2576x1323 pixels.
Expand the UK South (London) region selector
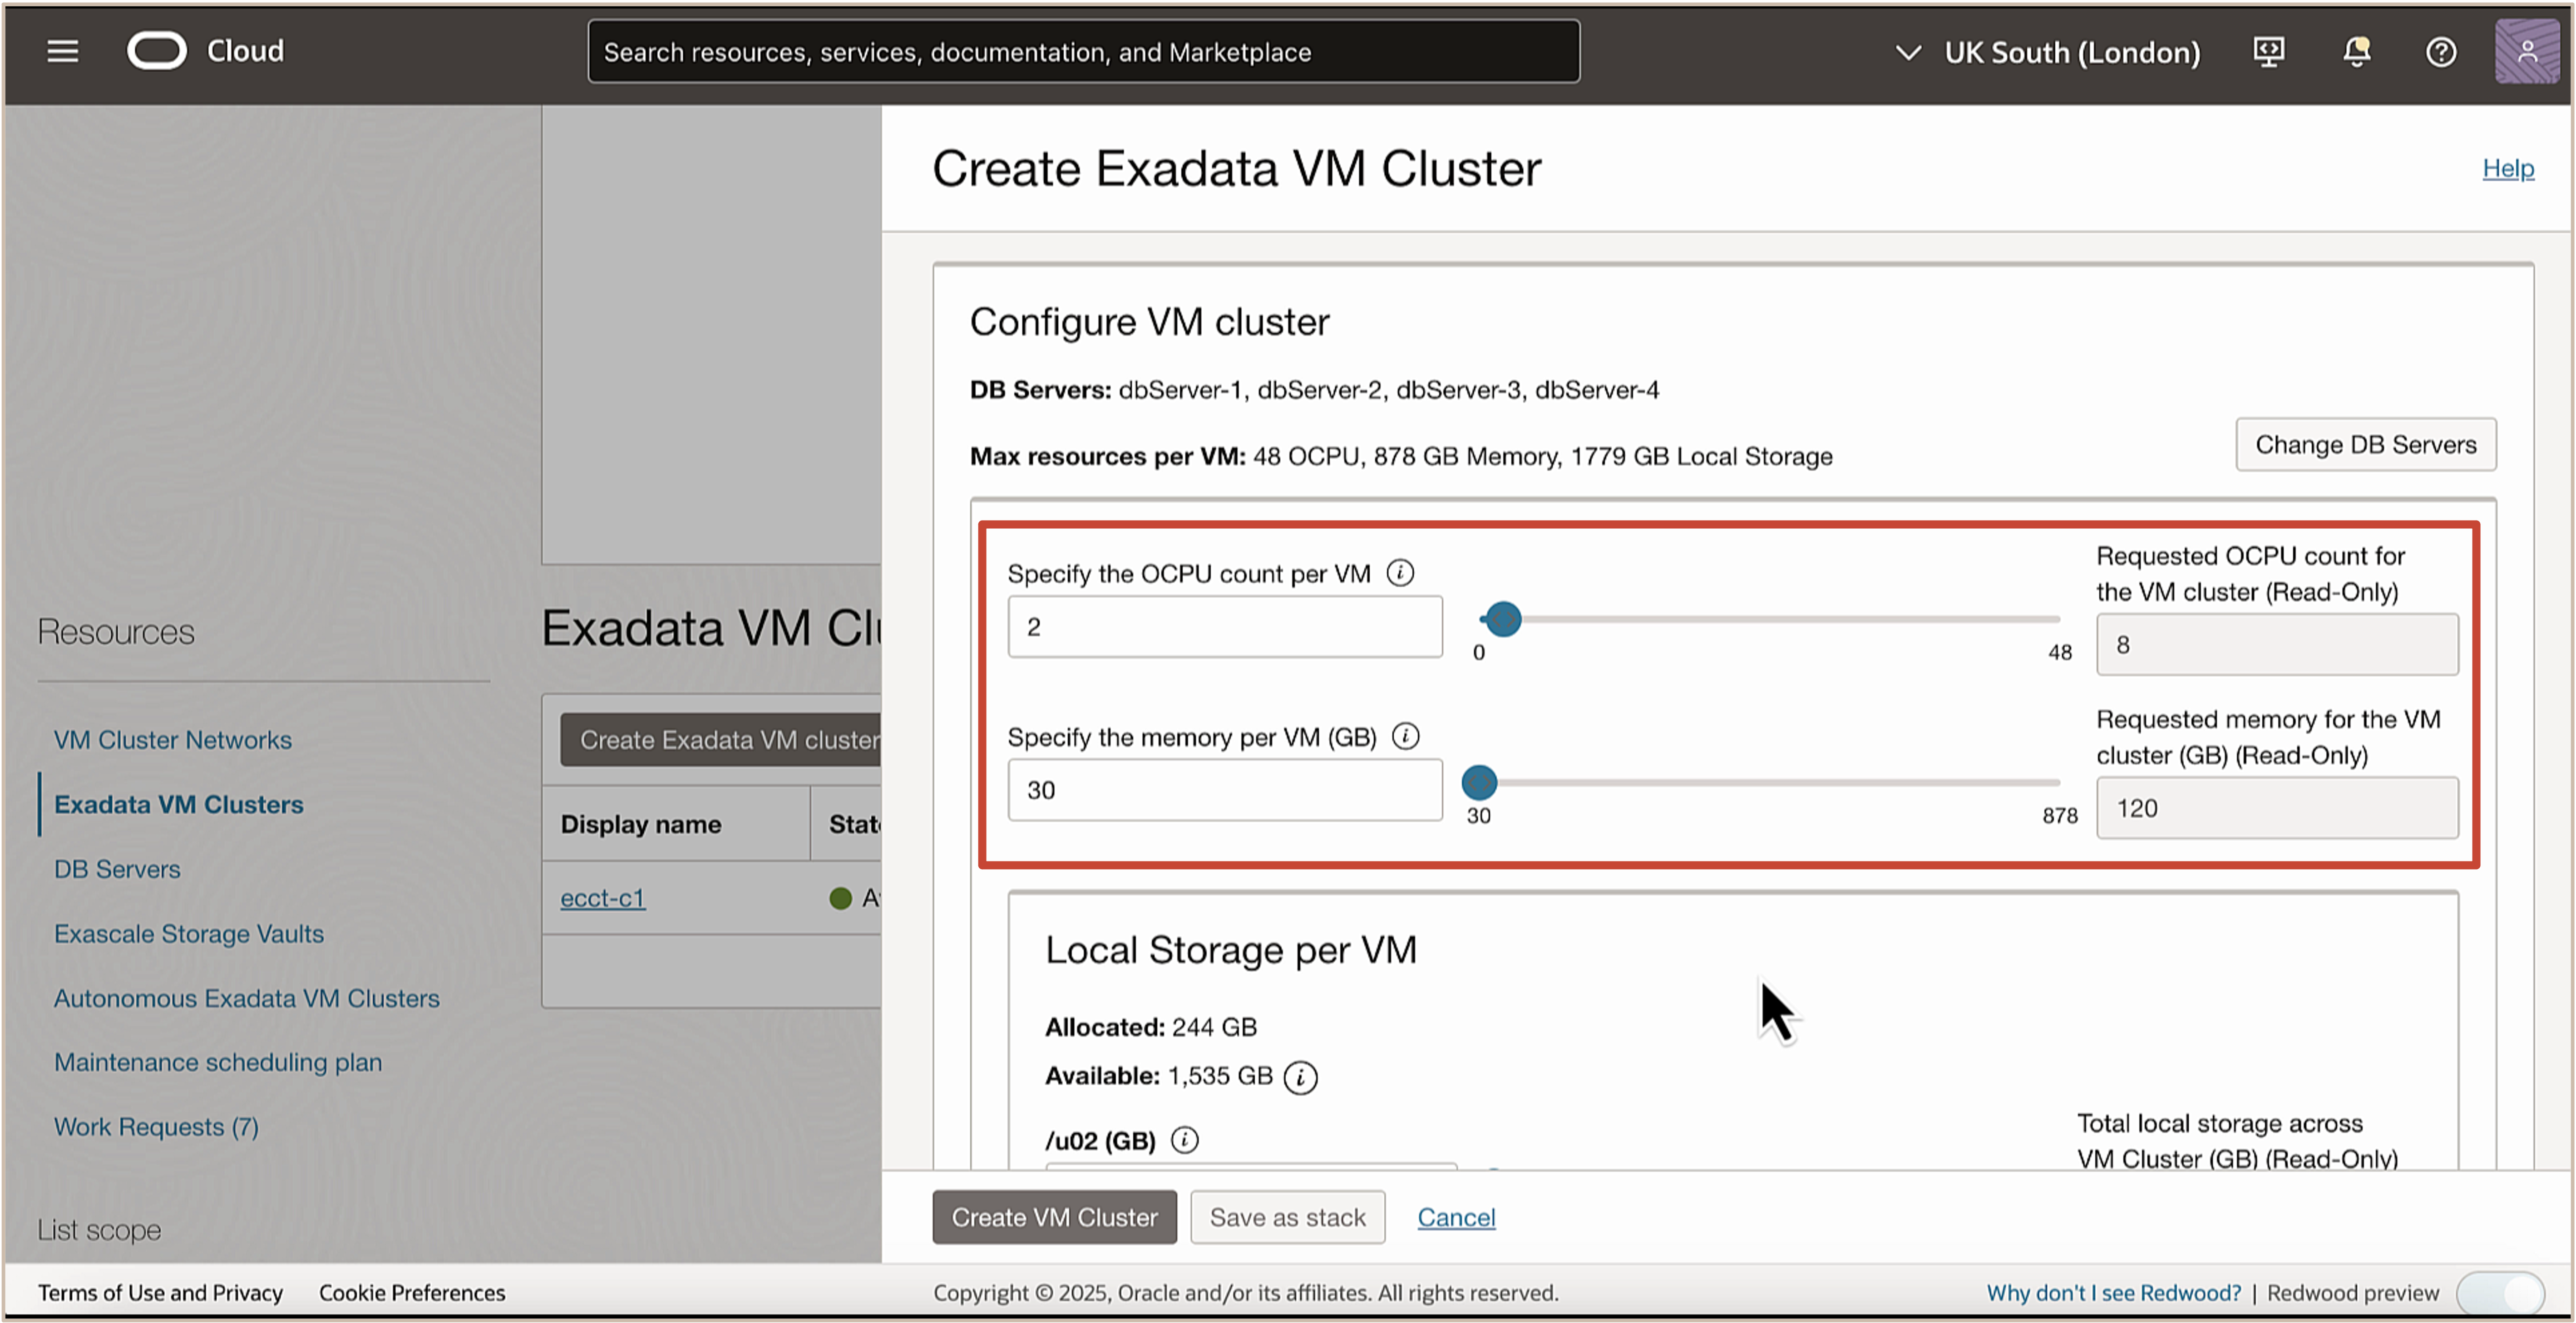2048,52
